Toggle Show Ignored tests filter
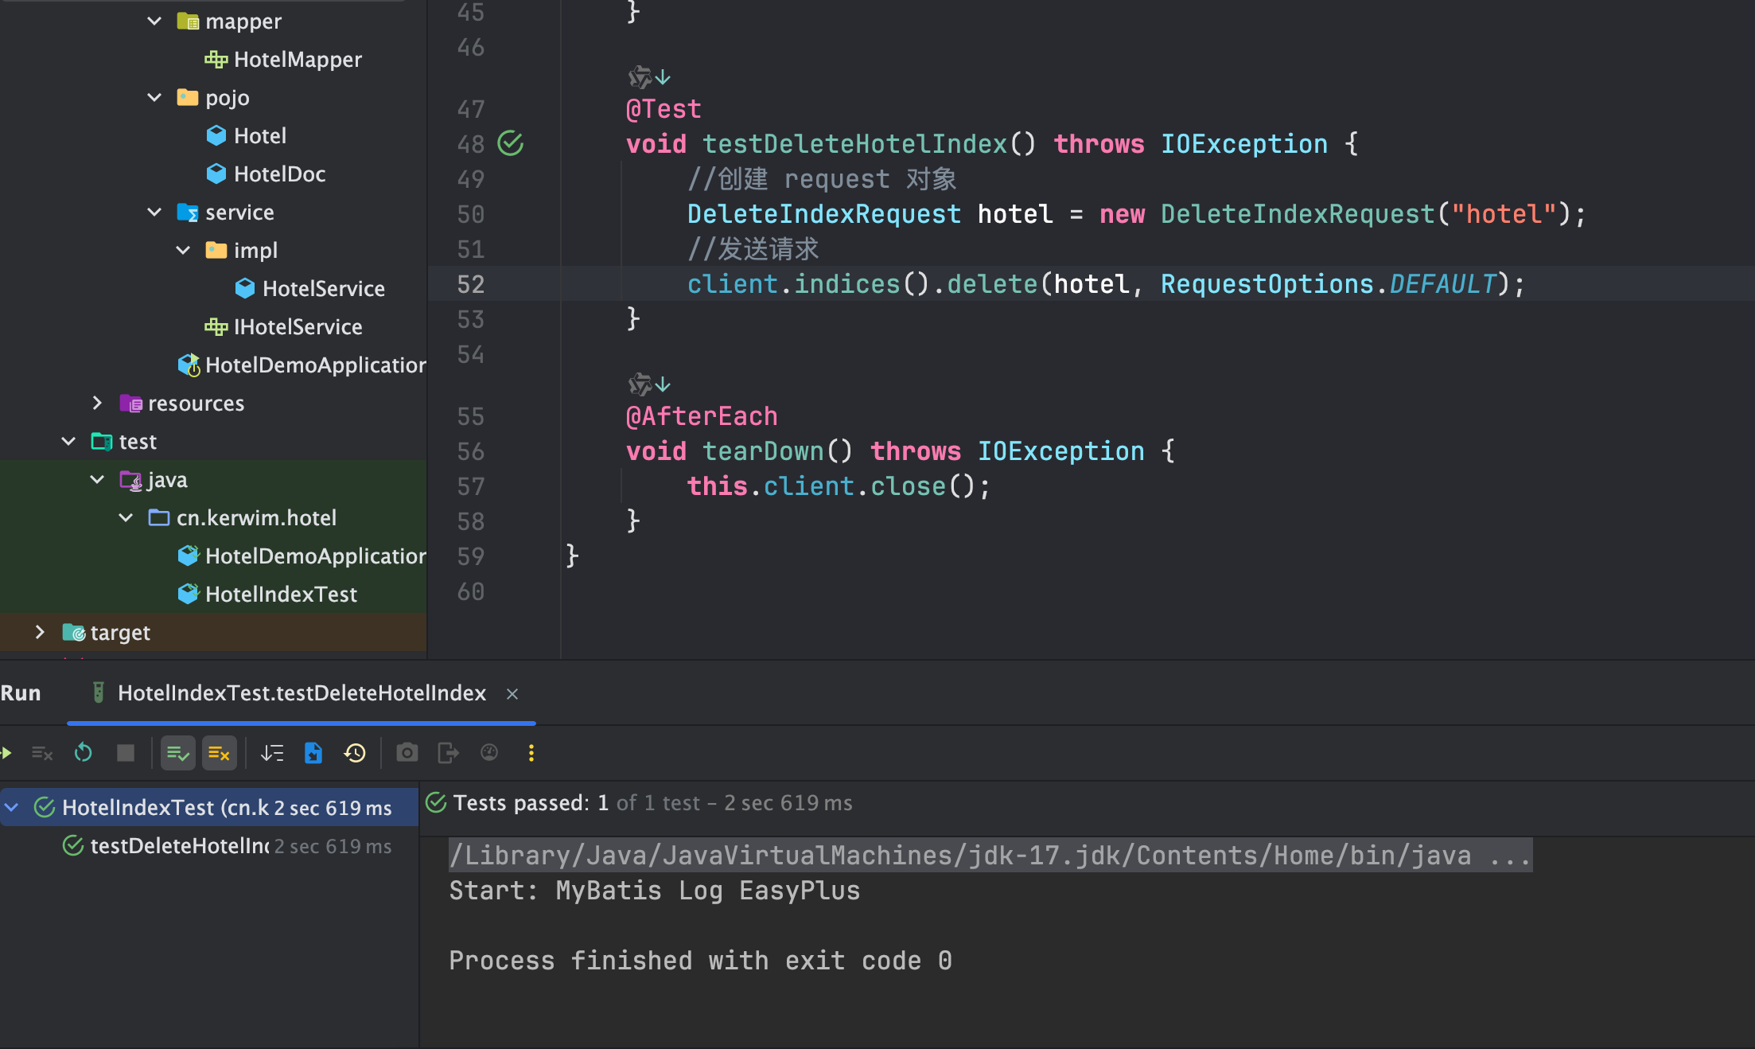Image resolution: width=1755 pixels, height=1049 pixels. [220, 753]
